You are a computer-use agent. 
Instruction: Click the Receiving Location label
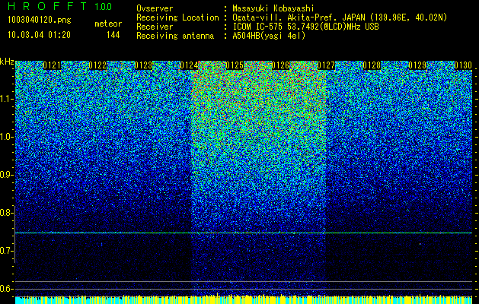coord(177,17)
